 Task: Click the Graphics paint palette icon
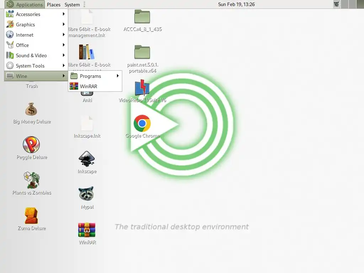(10, 24)
